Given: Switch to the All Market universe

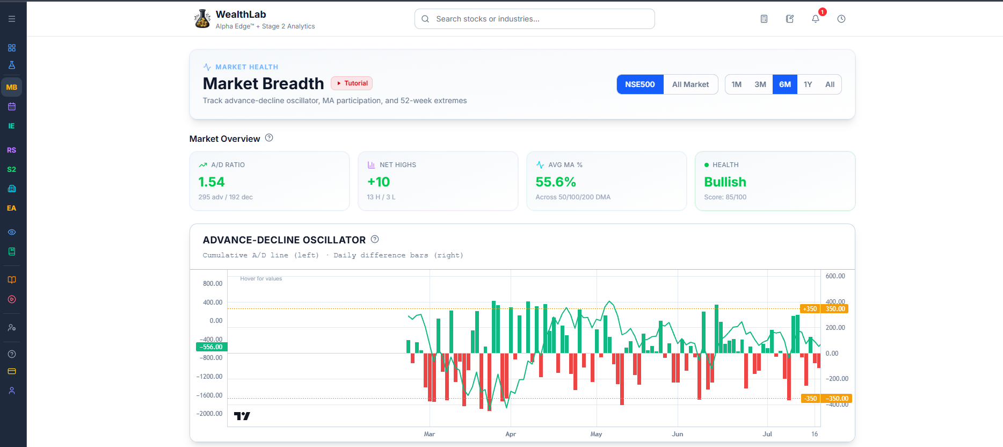Looking at the screenshot, I should 691,84.
